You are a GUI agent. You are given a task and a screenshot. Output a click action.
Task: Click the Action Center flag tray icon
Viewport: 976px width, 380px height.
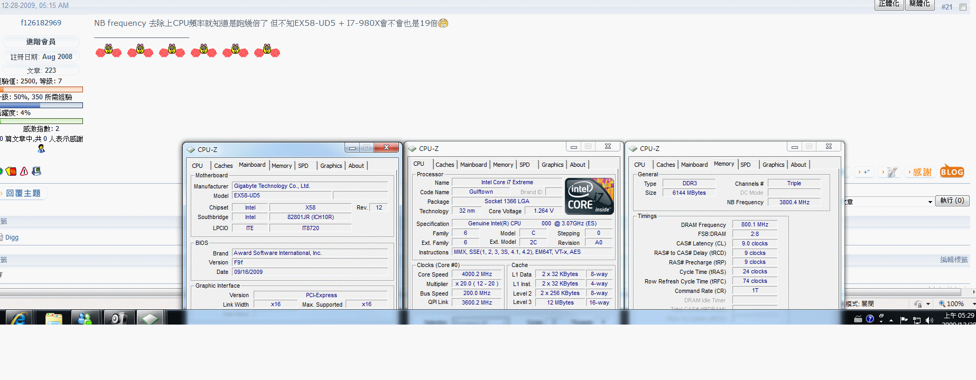(x=904, y=319)
